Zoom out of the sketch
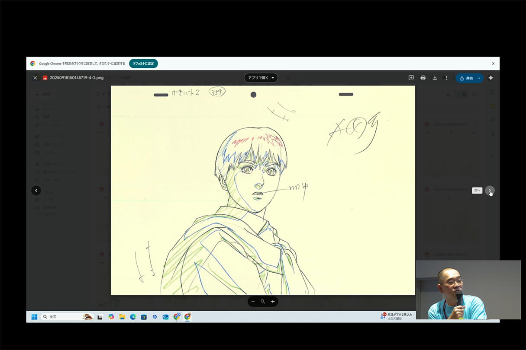Image resolution: width=526 pixels, height=350 pixels. click(x=253, y=301)
